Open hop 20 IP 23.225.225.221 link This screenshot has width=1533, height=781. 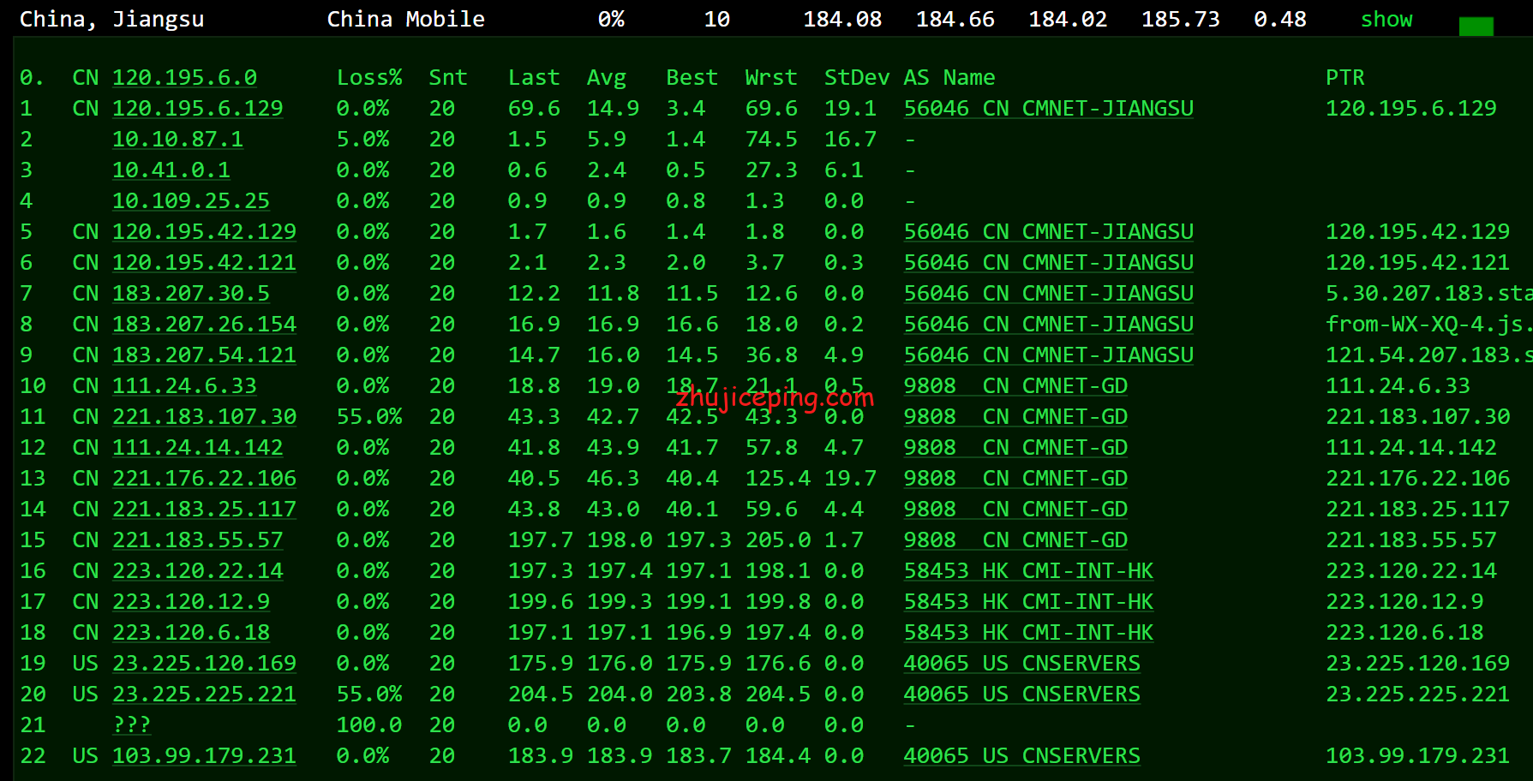[204, 694]
